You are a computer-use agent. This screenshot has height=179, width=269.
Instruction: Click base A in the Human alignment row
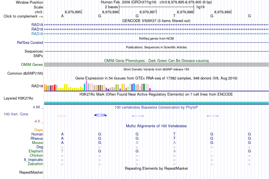(62, 134)
